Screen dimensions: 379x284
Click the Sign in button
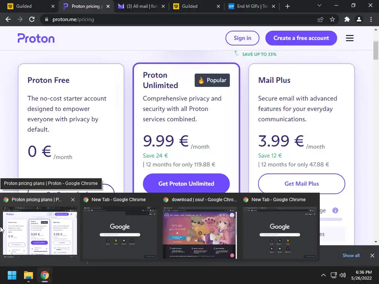[x=242, y=38]
